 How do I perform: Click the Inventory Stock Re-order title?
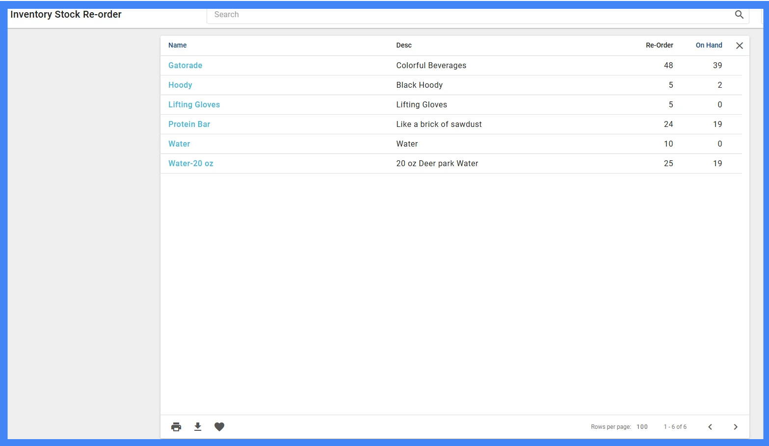point(66,14)
